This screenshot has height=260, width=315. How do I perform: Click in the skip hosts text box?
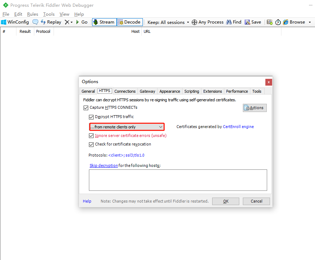[x=178, y=180]
